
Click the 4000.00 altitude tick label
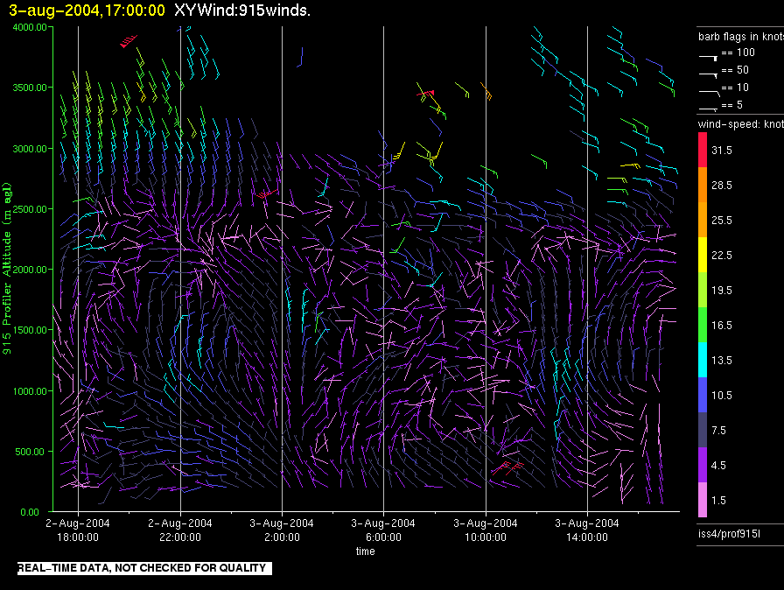[30, 27]
